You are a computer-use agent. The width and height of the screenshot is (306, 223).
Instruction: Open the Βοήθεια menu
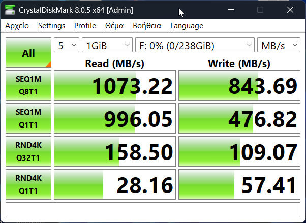[x=147, y=26]
